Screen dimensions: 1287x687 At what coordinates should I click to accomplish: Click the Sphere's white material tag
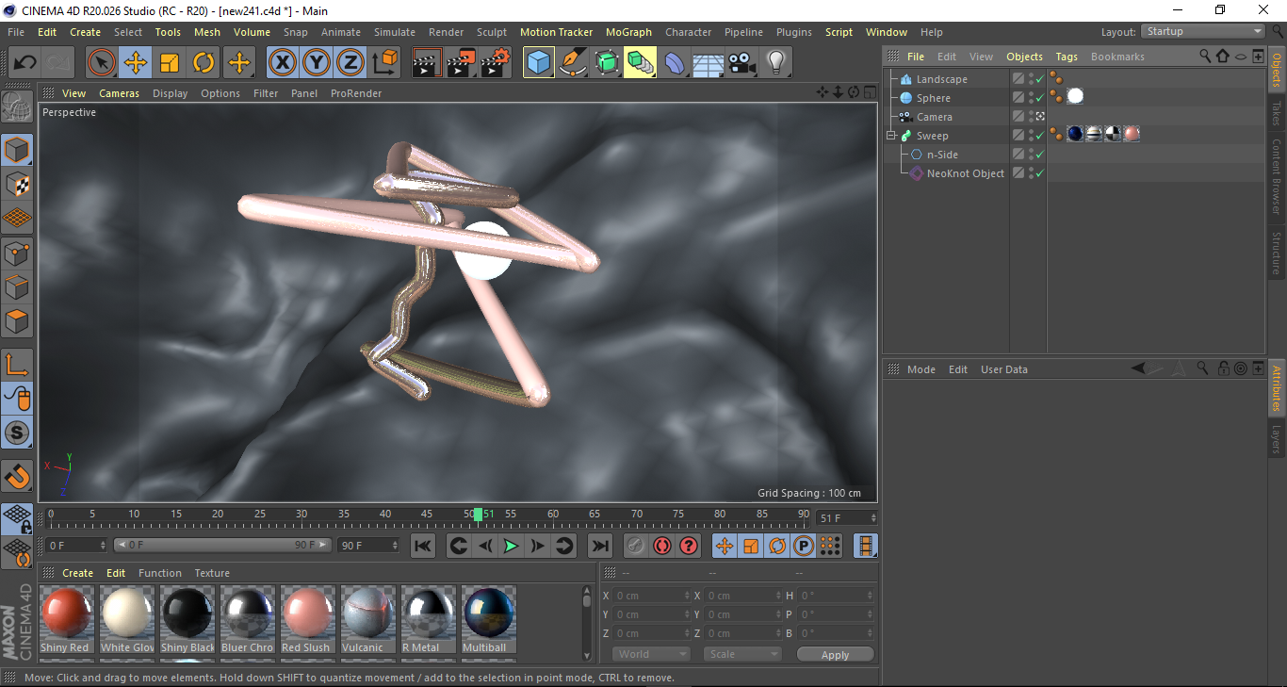(x=1075, y=96)
